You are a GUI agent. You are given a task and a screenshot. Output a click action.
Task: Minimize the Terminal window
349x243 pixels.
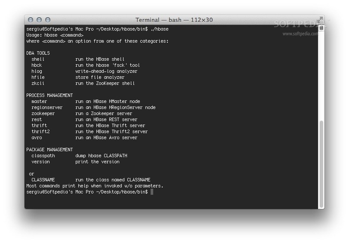coord(39,20)
